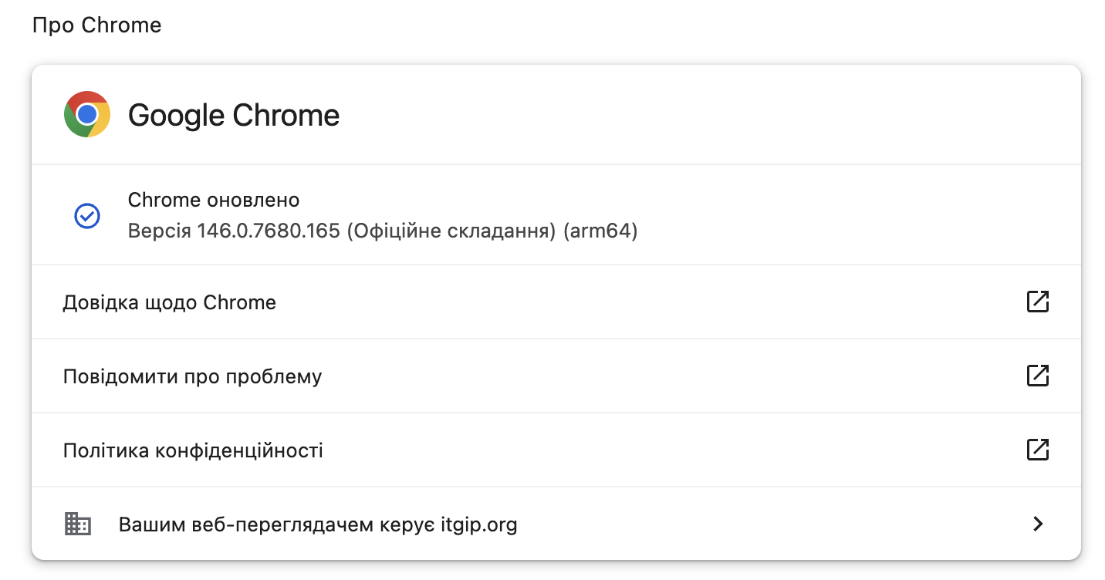Click the itgip.org domain name
1105x580 pixels.
(480, 525)
